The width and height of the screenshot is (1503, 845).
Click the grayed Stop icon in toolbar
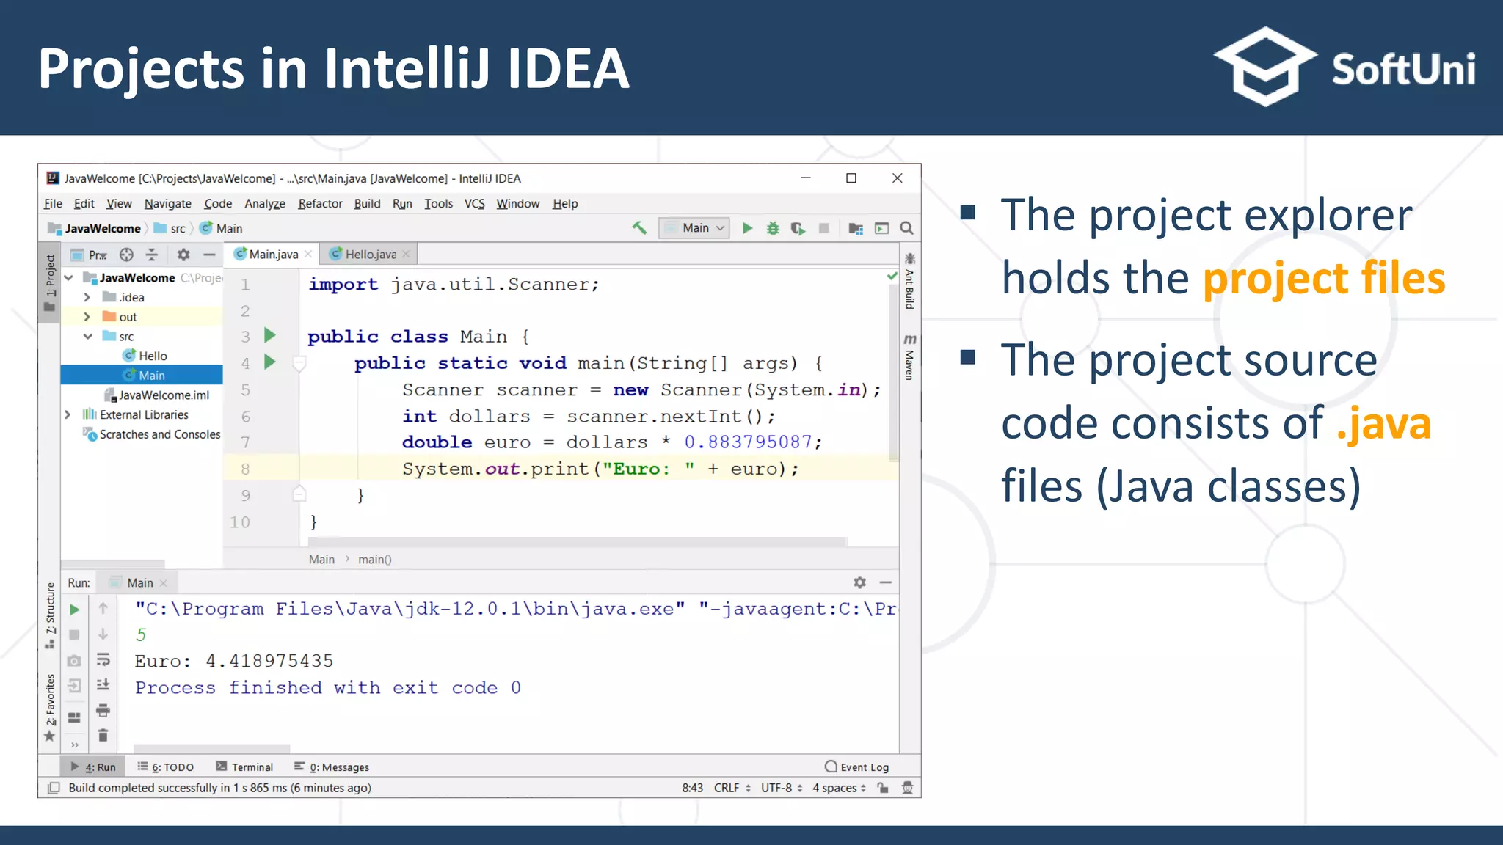point(823,228)
